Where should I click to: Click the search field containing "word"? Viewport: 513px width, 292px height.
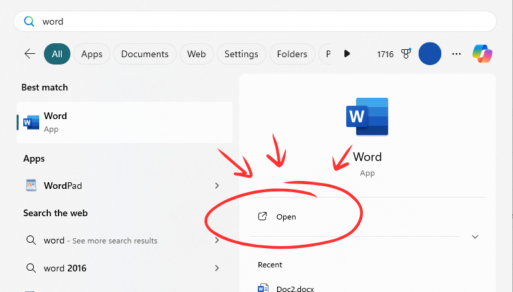[255, 21]
